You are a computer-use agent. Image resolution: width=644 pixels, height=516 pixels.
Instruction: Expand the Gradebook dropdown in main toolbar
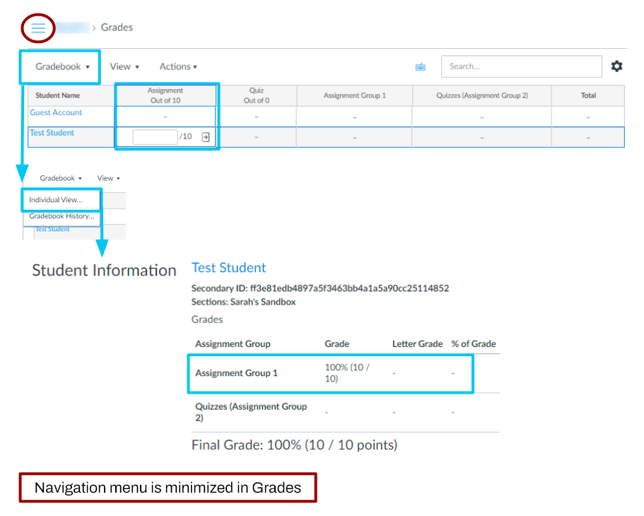62,66
